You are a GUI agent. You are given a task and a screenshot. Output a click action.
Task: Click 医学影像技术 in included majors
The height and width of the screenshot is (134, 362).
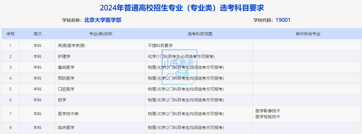(x=268, y=111)
